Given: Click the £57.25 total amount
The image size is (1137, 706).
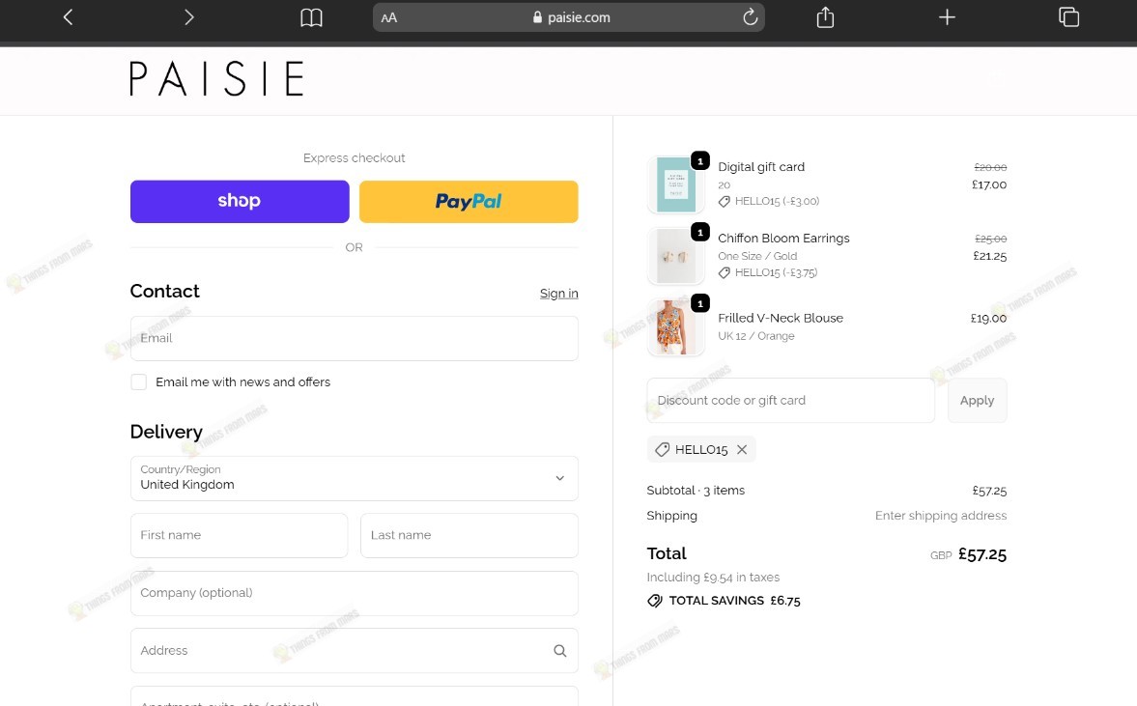Looking at the screenshot, I should [x=981, y=554].
